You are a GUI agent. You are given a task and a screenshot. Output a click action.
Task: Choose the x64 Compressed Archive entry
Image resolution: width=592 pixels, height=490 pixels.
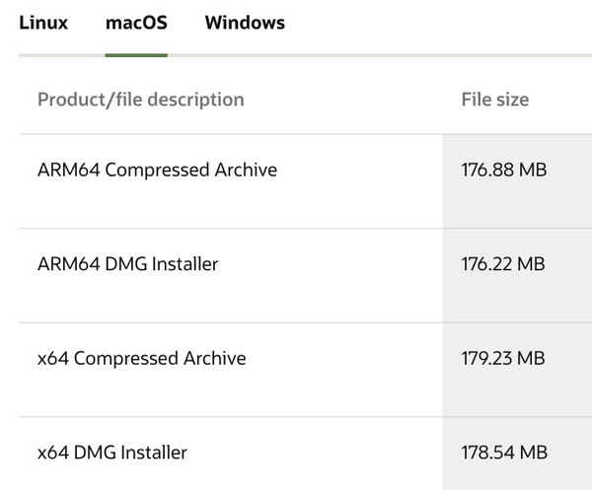(x=141, y=358)
